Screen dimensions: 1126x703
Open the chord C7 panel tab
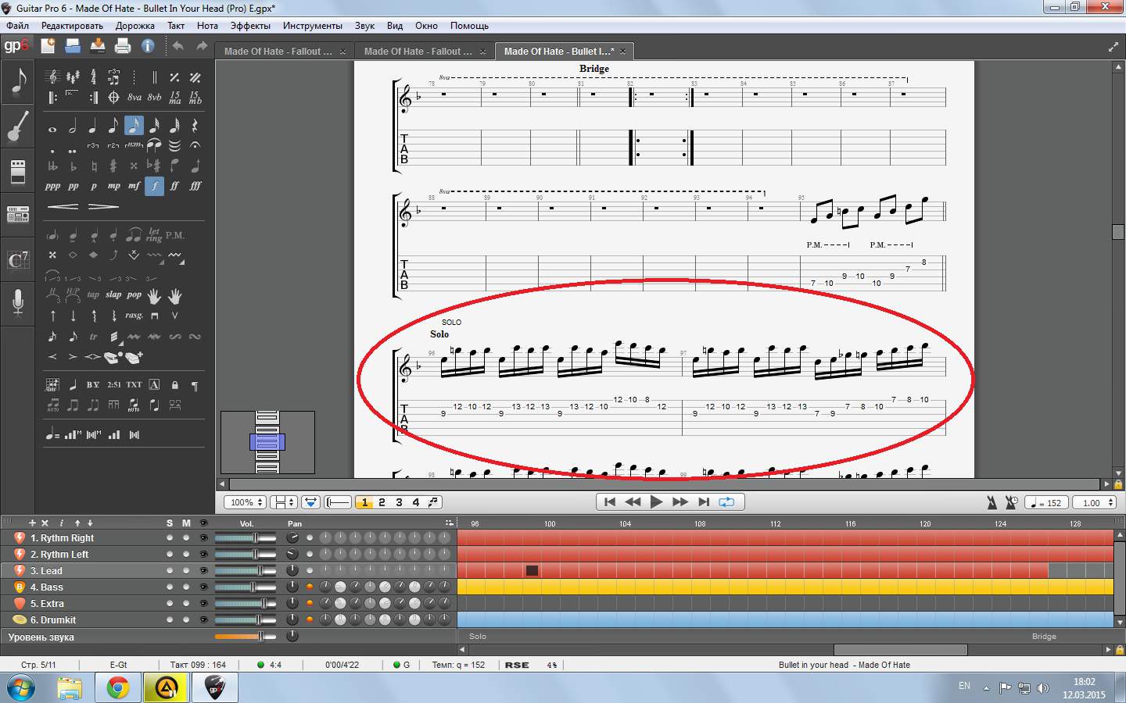click(18, 259)
